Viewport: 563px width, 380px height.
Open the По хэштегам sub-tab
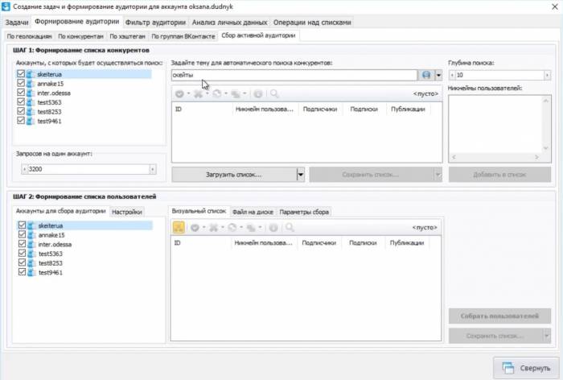(126, 36)
